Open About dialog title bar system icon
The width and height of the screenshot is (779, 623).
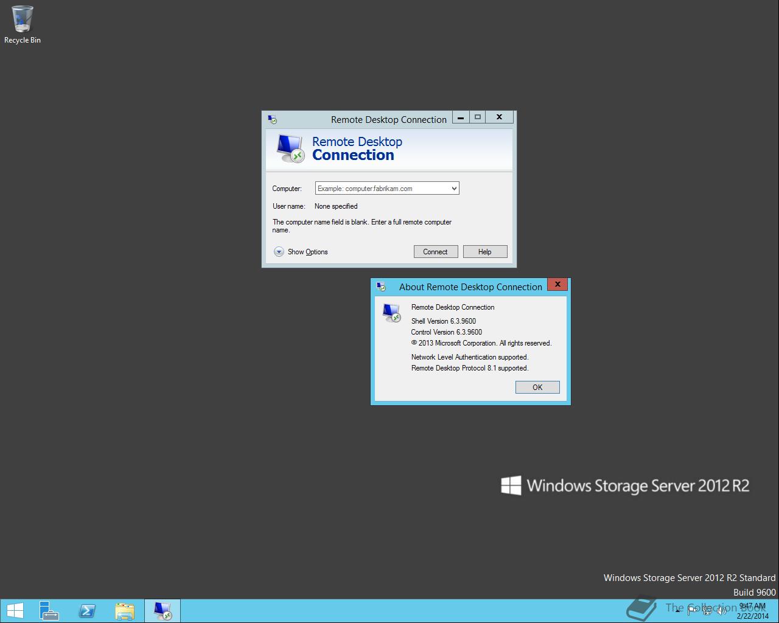pos(382,287)
